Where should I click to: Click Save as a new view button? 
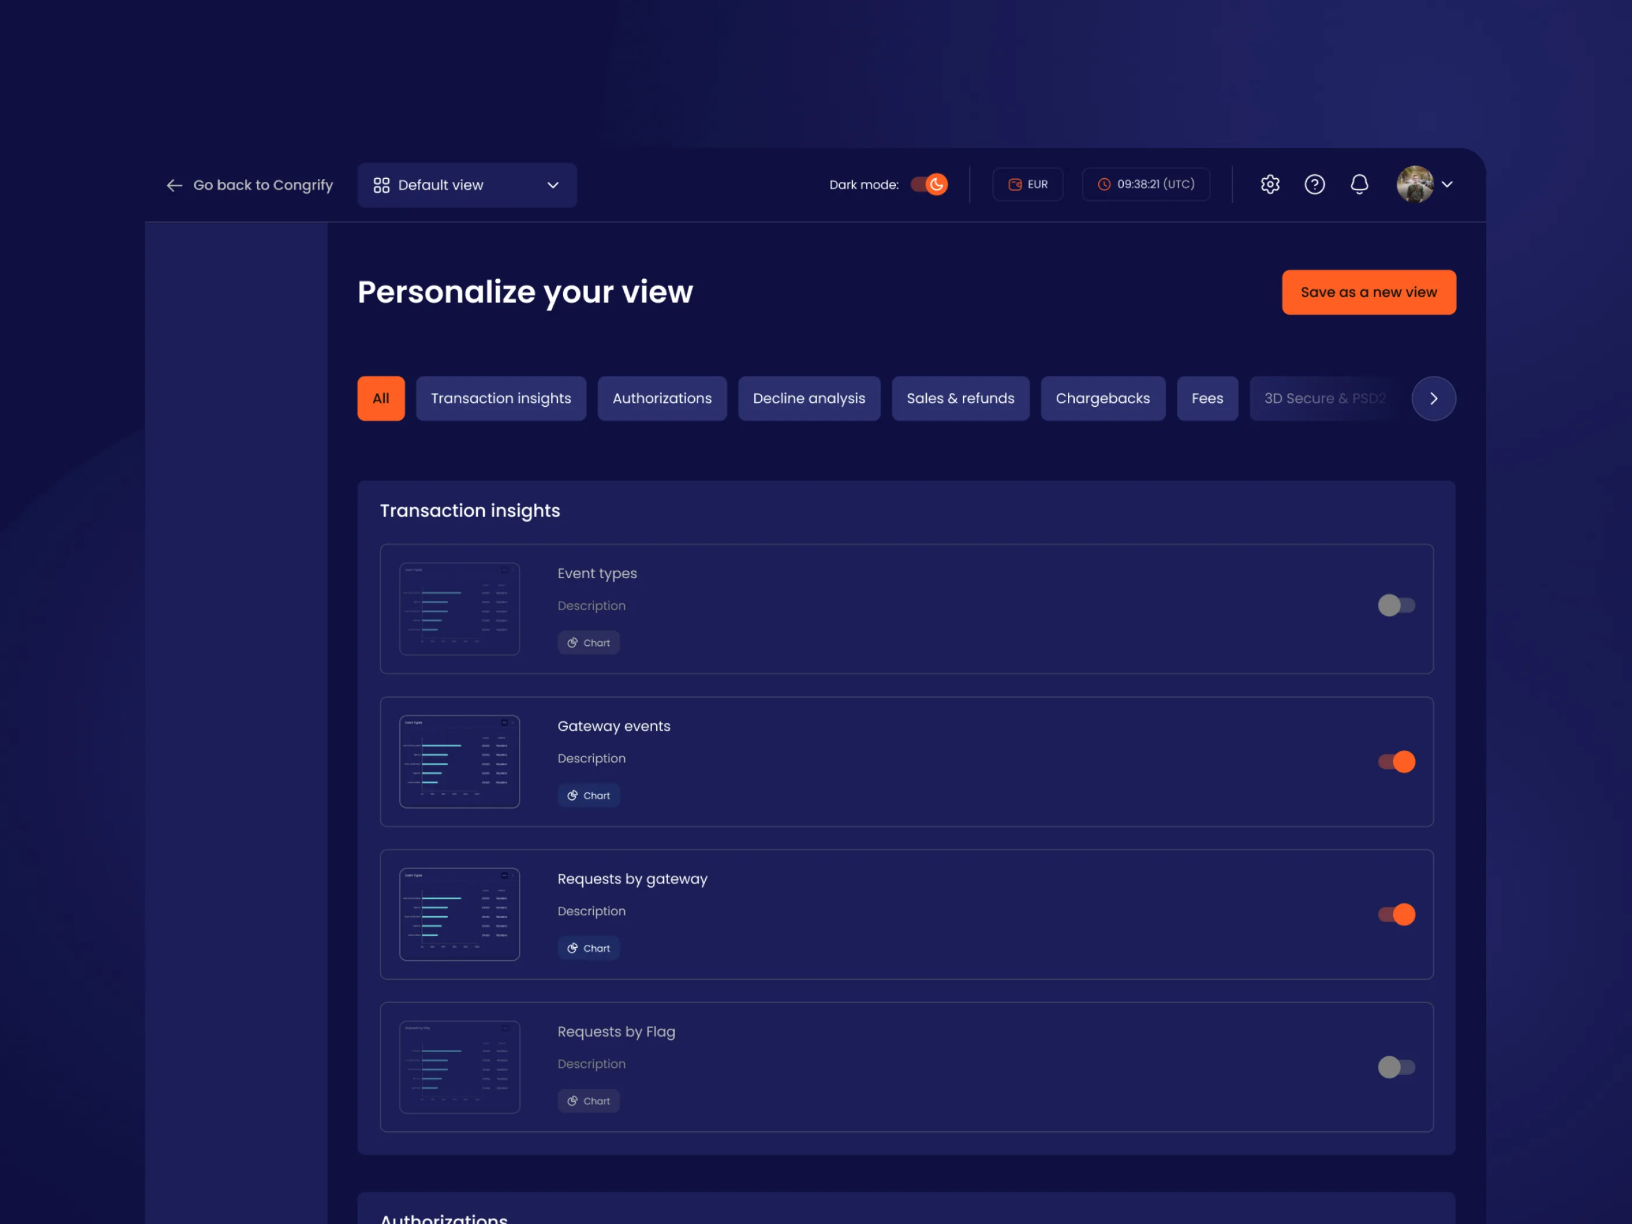[1369, 292]
